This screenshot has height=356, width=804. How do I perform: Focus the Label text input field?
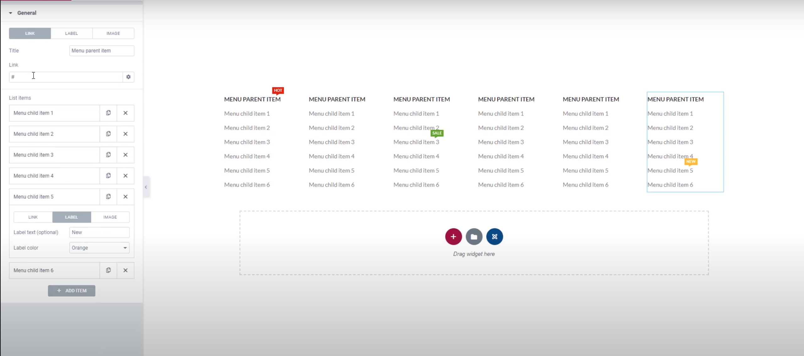pos(99,232)
